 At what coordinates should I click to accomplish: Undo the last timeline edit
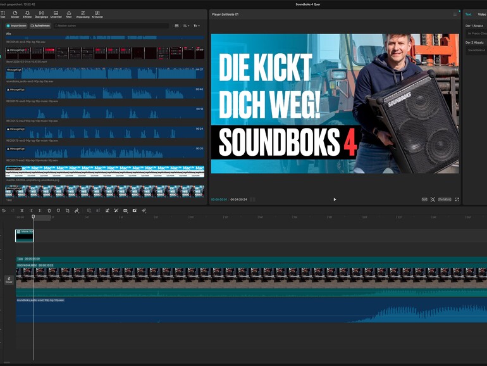pos(4,210)
